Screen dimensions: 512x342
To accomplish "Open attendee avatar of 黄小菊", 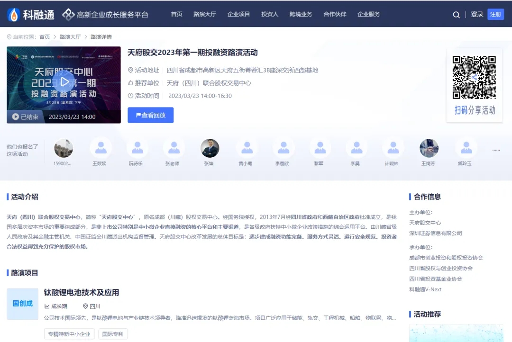I will [247, 148].
